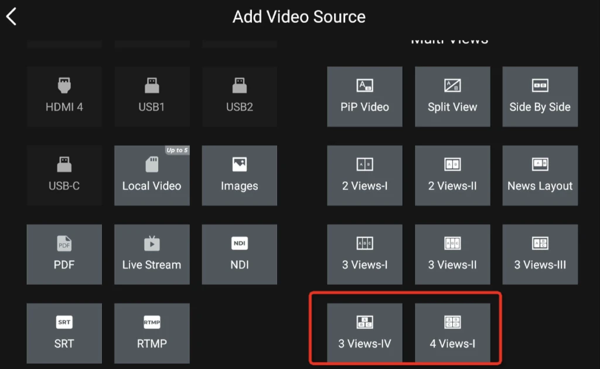Choose the 3 Views-IV layout
Viewport: 600px width, 369px height.
[x=364, y=333]
